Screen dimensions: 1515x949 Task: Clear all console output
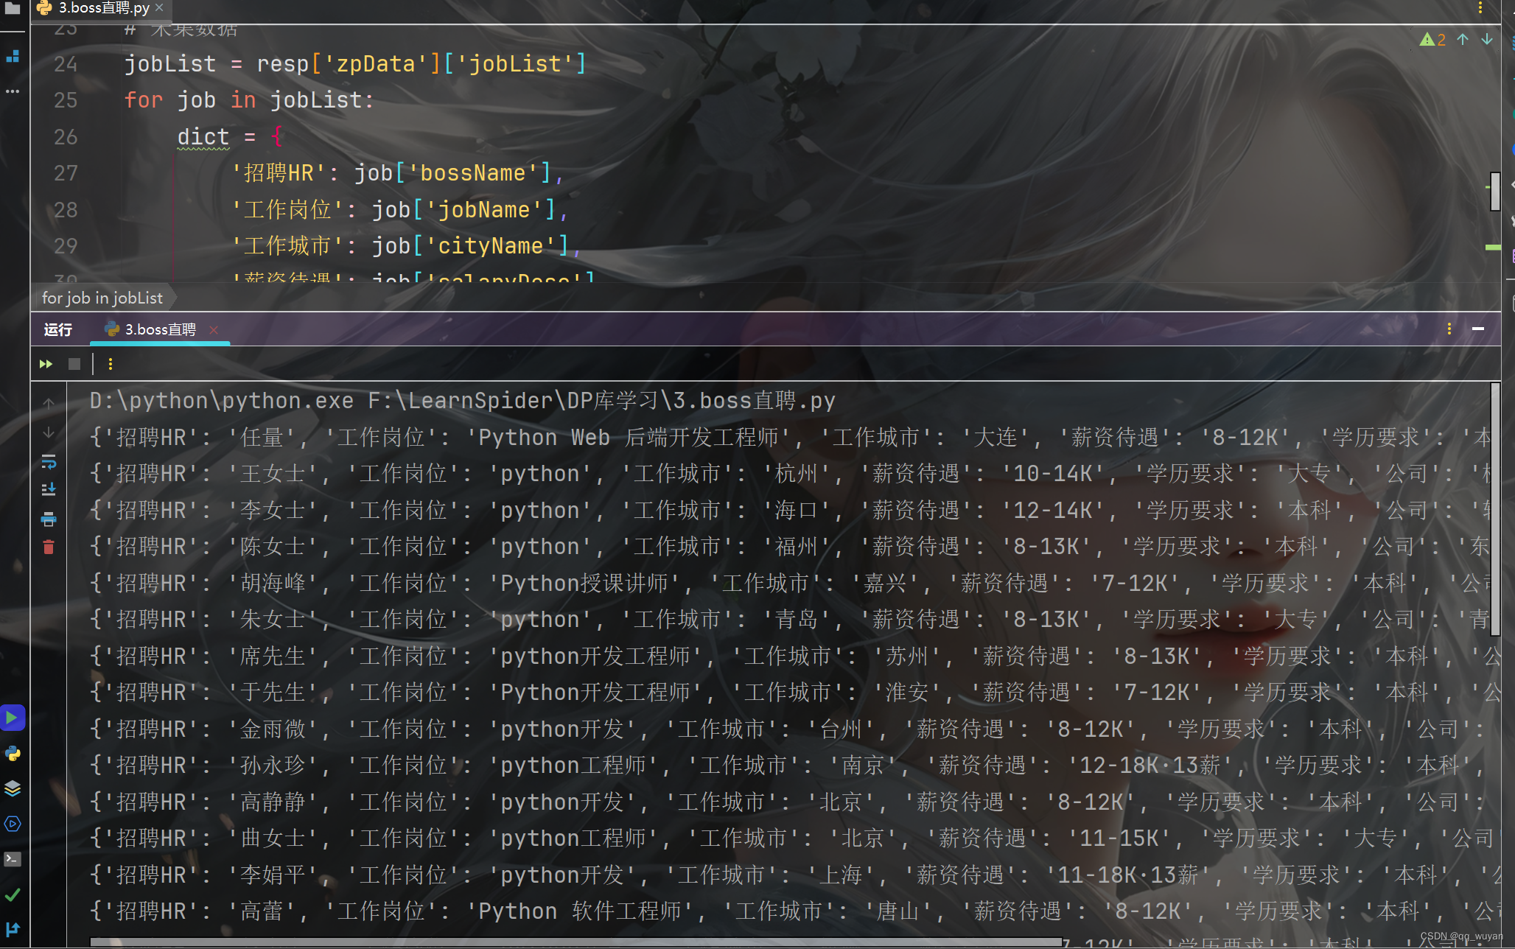click(49, 547)
